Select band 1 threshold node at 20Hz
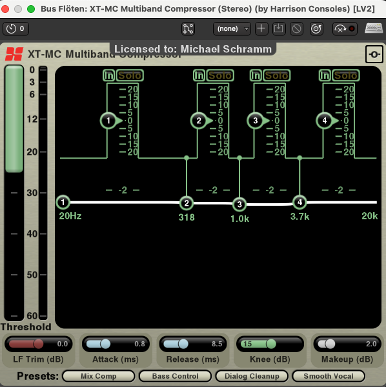386x387 pixels. coord(63,202)
